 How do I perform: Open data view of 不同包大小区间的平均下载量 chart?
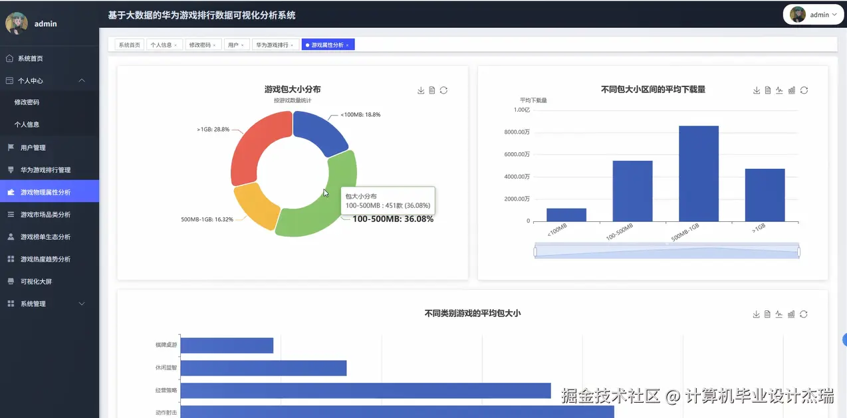768,90
